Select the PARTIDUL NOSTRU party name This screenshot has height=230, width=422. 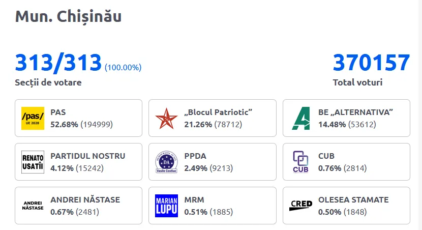click(x=87, y=156)
